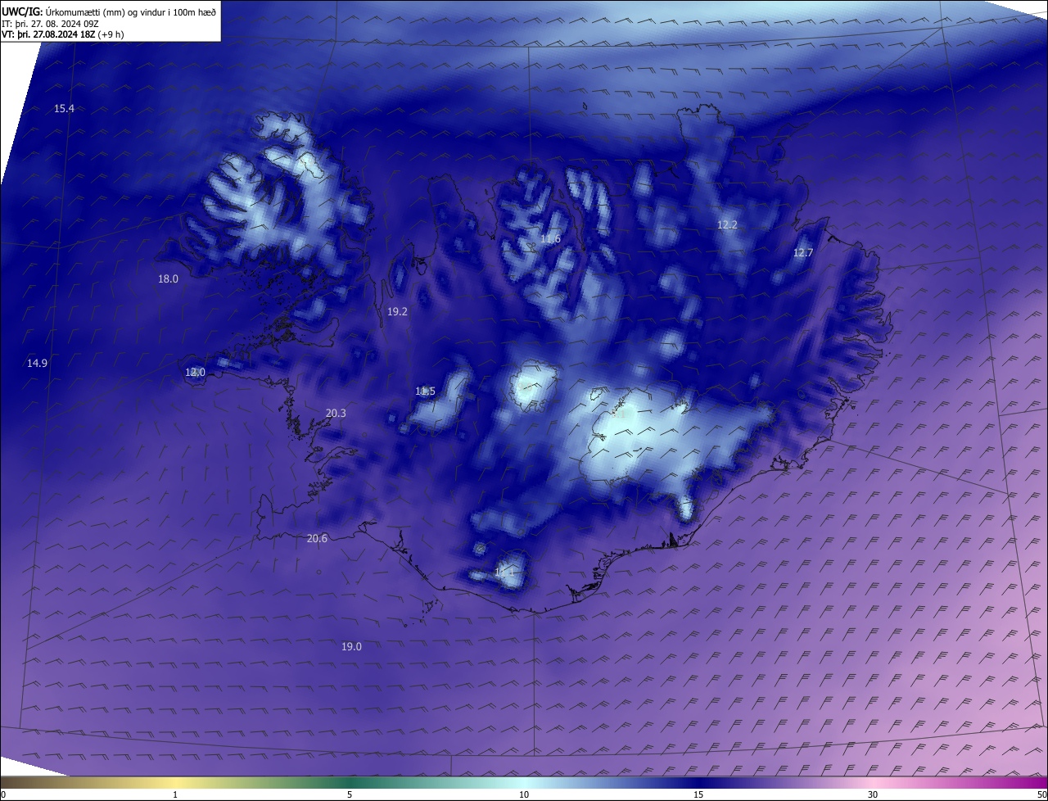This screenshot has width=1048, height=801.
Task: Click the 'IT: þri. 27. 08. 2024 09Z' line
Action: point(50,23)
